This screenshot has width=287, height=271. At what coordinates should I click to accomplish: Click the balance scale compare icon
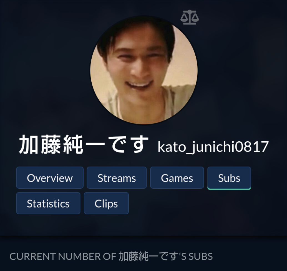[190, 17]
